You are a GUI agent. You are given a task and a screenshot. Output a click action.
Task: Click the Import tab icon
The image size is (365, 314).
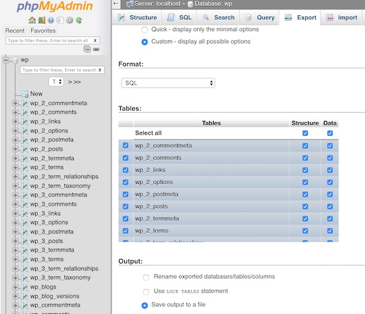tap(330, 17)
